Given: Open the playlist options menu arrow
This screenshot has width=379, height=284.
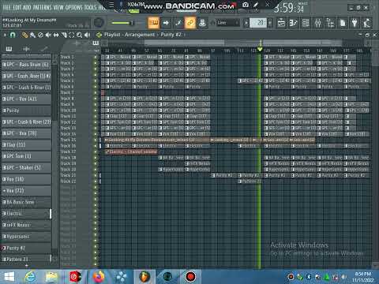Looking at the screenshot, I should 5,35.
